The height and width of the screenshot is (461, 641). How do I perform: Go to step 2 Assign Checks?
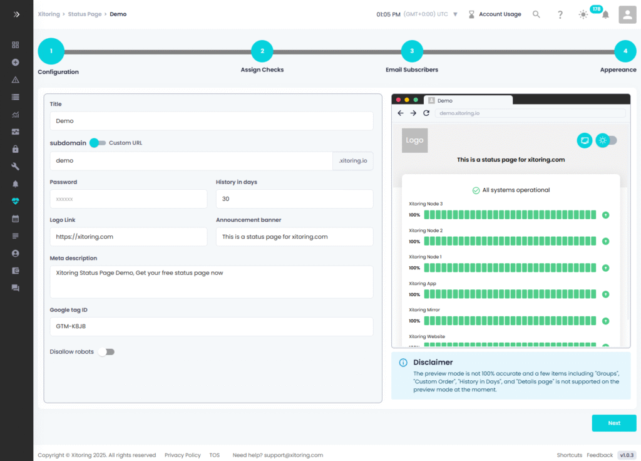tap(262, 51)
